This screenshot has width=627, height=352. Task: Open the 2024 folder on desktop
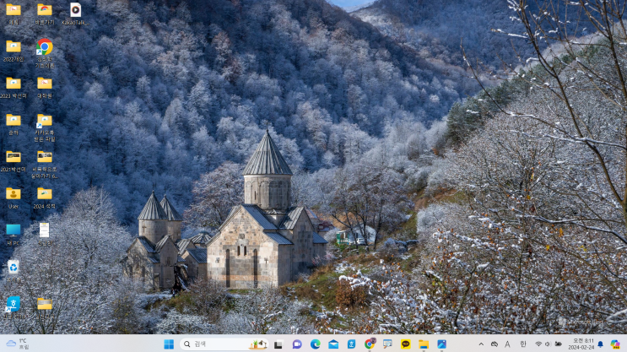pos(45,198)
